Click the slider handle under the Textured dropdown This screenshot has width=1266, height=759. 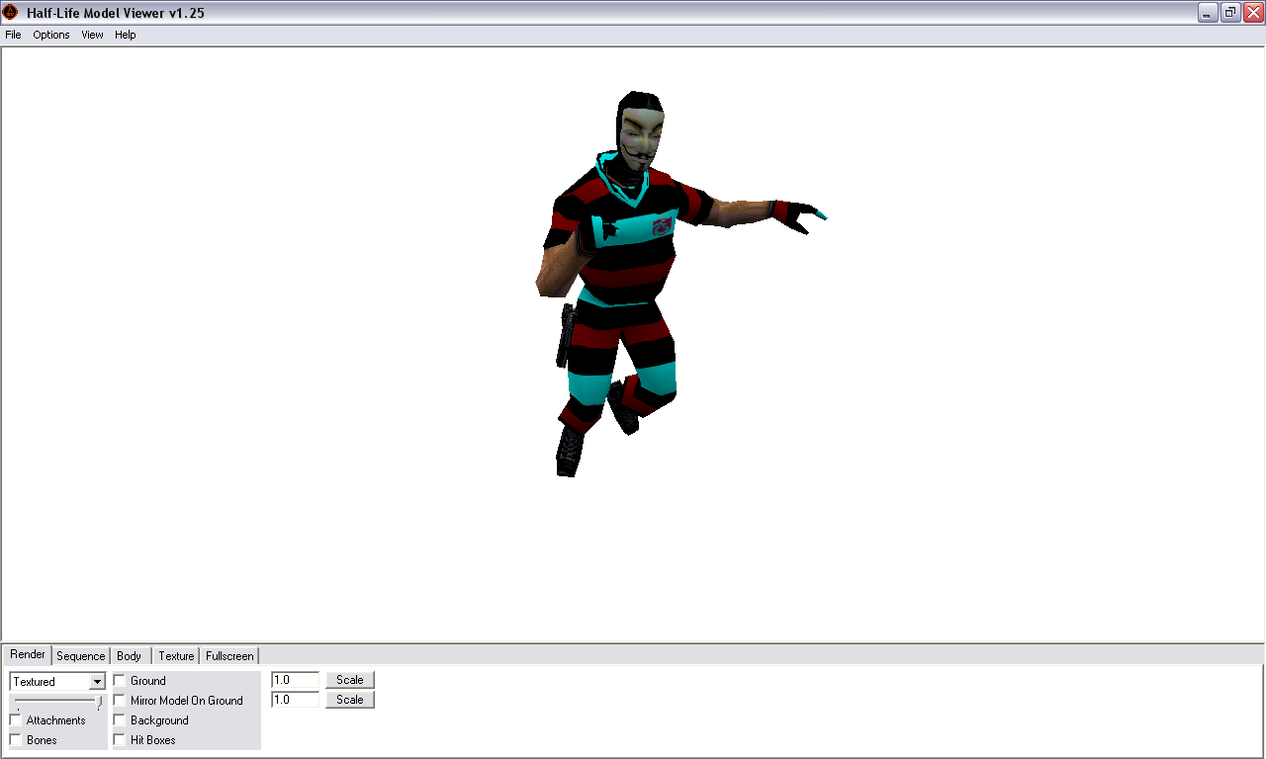click(99, 702)
